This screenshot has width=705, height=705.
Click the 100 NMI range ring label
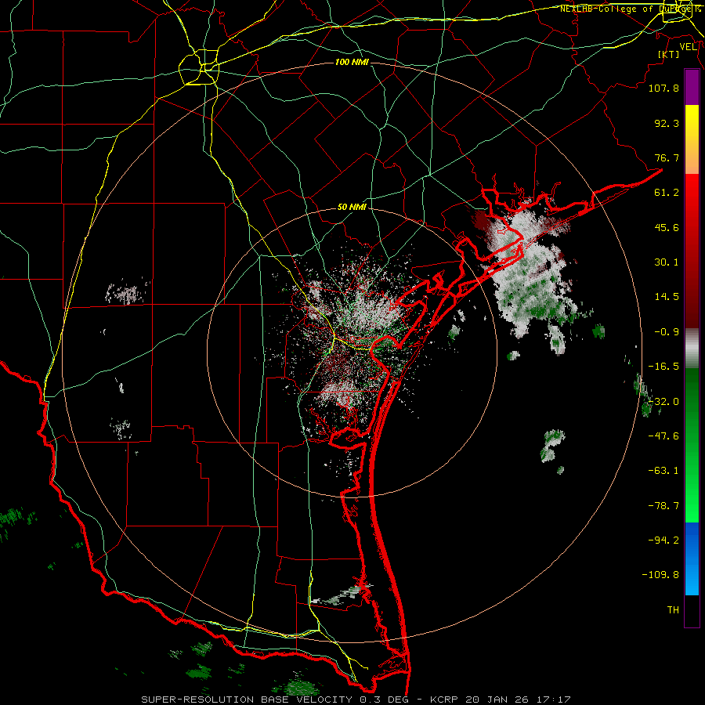click(x=352, y=62)
